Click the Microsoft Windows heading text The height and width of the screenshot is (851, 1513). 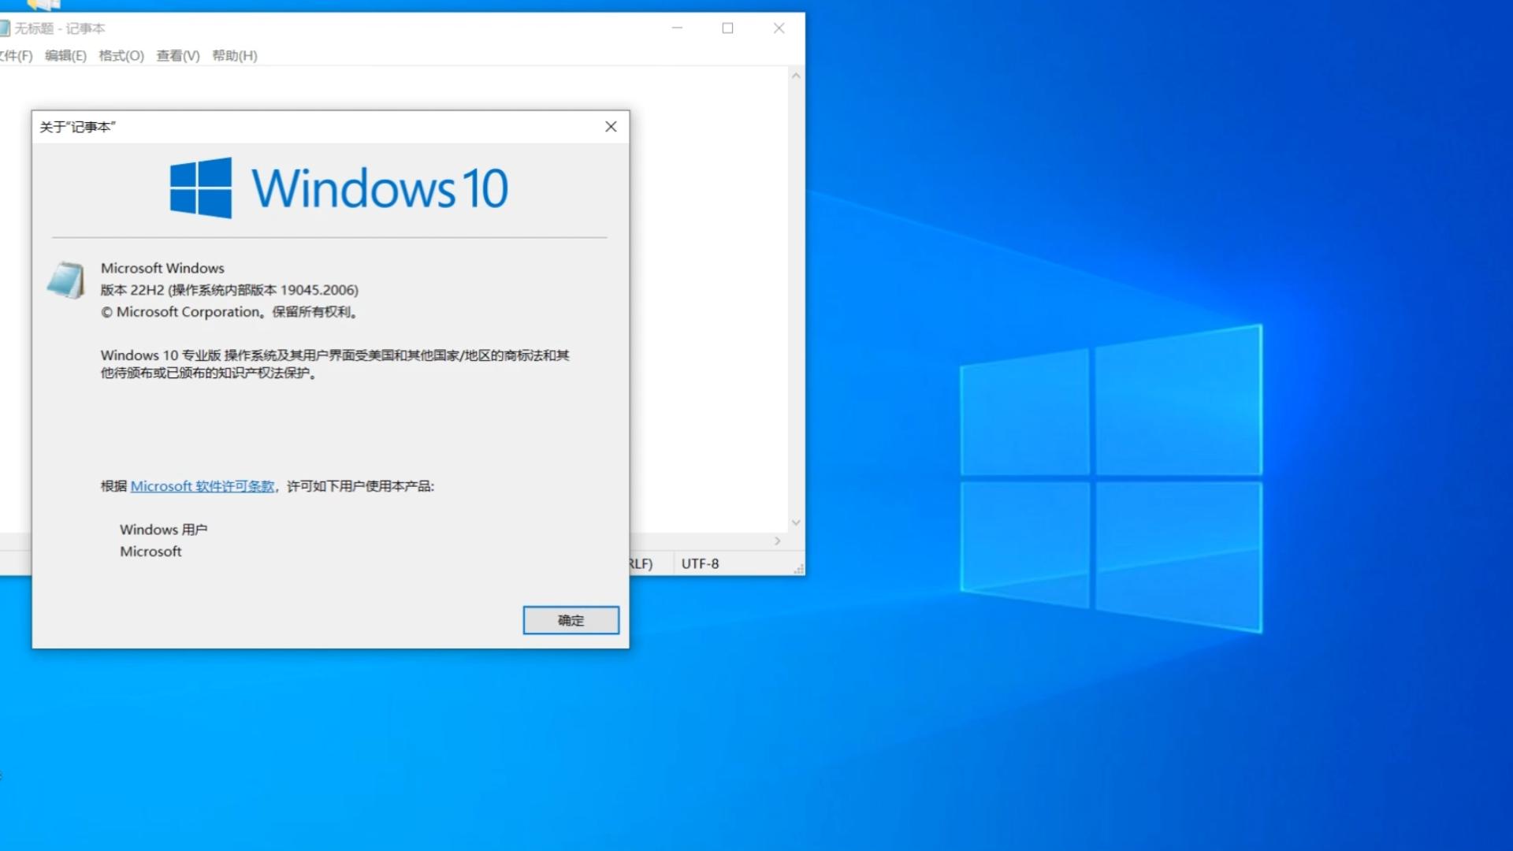pyautogui.click(x=162, y=268)
